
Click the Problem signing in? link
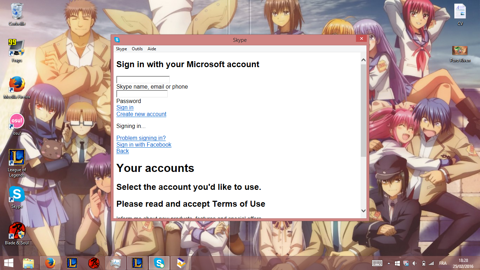click(141, 138)
